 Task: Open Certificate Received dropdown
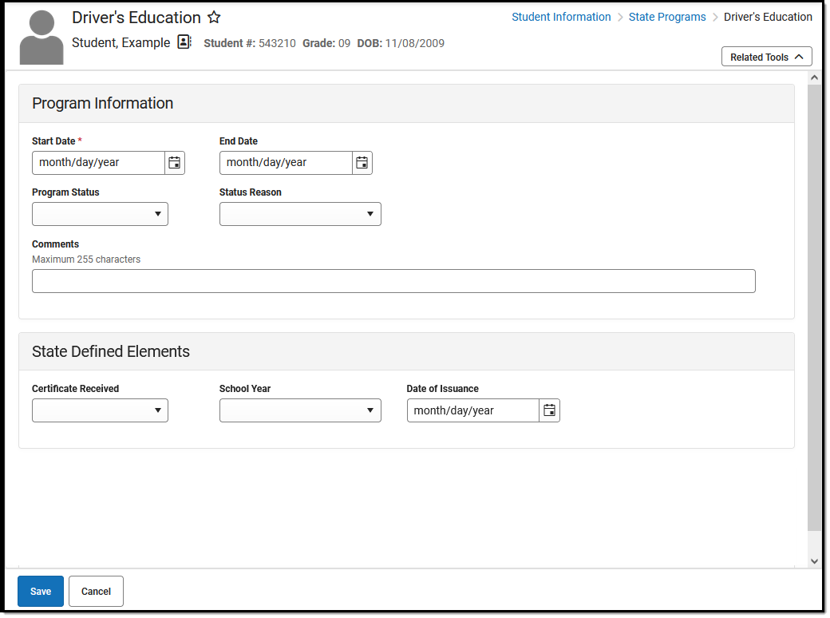100,410
